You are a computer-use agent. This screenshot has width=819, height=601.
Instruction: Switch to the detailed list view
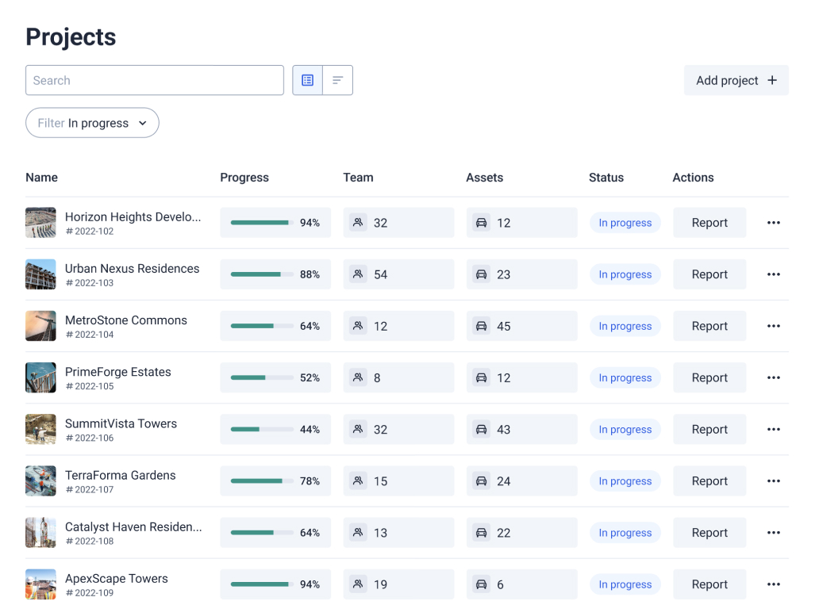(308, 80)
